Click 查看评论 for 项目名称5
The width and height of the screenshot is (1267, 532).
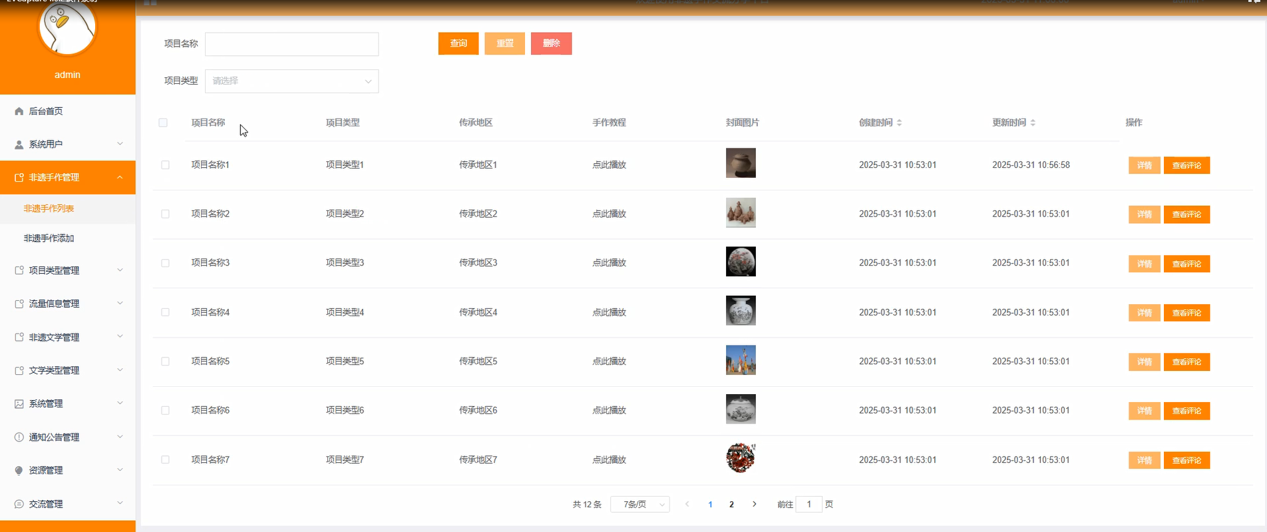pos(1186,362)
